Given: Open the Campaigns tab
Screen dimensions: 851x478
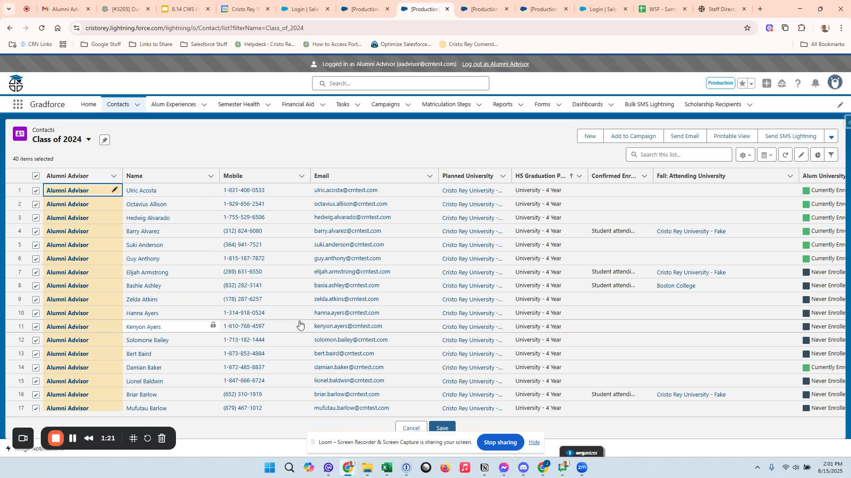Looking at the screenshot, I should 385,104.
